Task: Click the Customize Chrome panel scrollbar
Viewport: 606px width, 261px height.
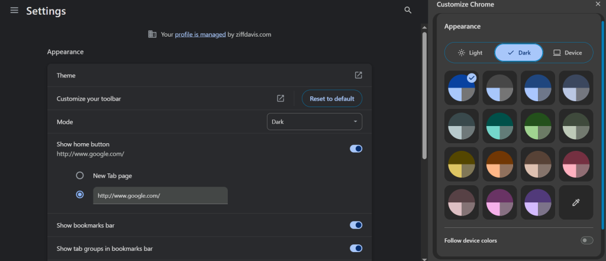Action: tap(602, 125)
